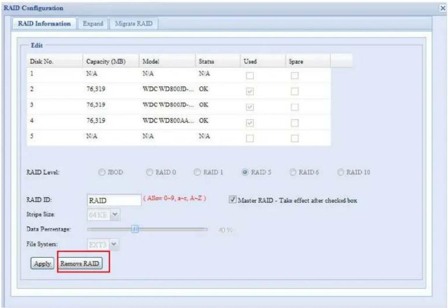Check the Used box for disk 1

tap(250, 76)
